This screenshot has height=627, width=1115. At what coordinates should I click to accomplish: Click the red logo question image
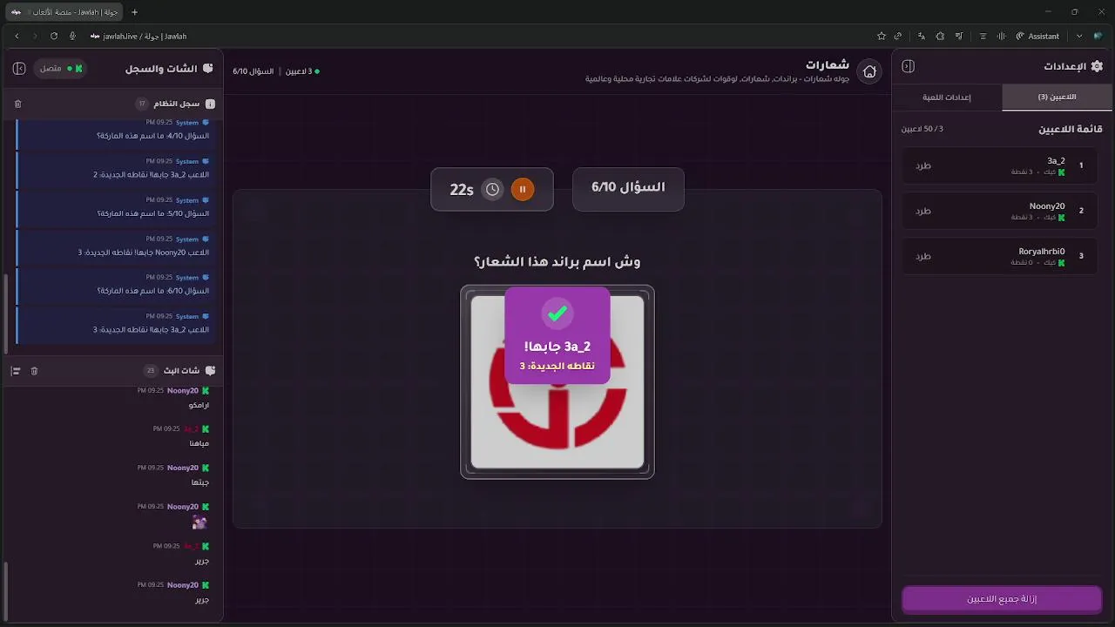[x=557, y=381]
